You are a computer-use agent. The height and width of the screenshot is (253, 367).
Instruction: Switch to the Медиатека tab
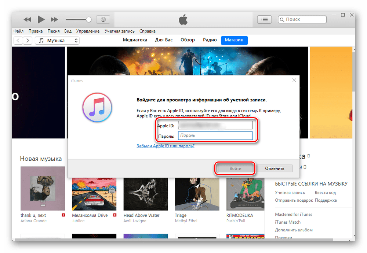(135, 40)
